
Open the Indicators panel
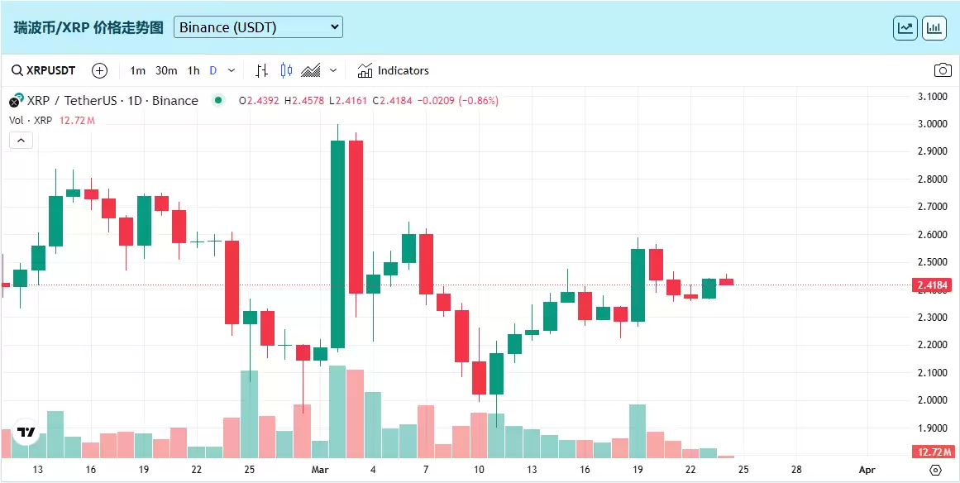coord(394,70)
